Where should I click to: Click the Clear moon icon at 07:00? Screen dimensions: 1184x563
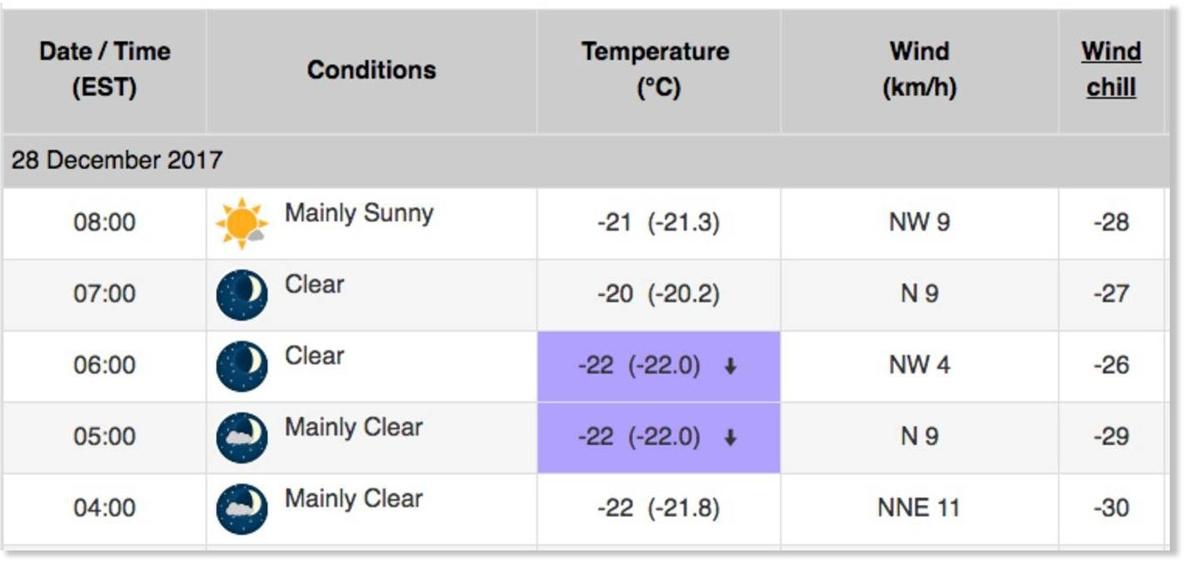(242, 295)
